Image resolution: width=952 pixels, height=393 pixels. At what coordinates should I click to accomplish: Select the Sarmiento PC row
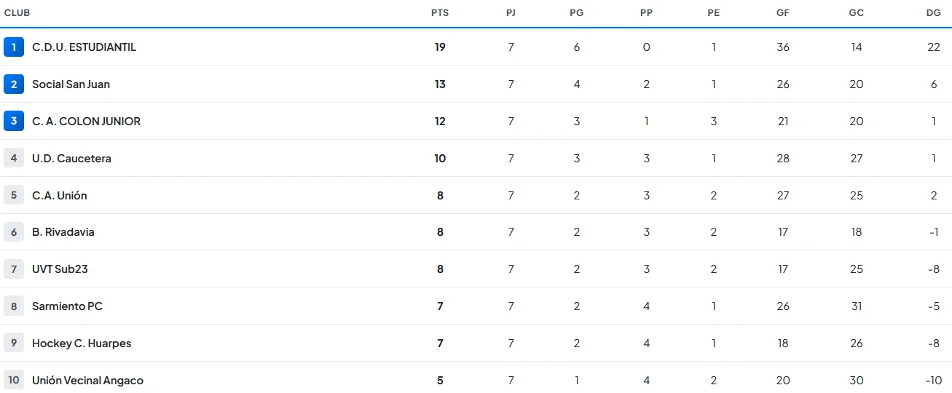[x=476, y=306]
